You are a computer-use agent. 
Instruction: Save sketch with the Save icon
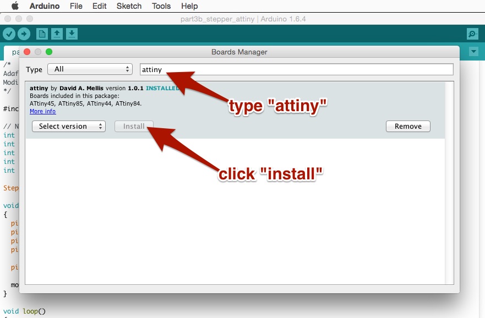(x=72, y=34)
